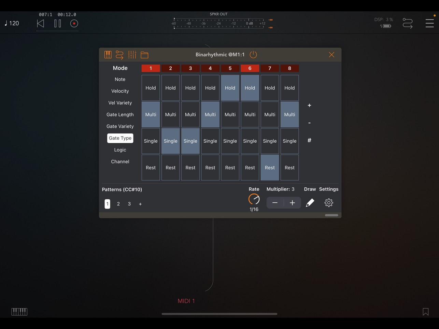This screenshot has height=329, width=439.
Task: Click the record button
Action: coord(74,24)
